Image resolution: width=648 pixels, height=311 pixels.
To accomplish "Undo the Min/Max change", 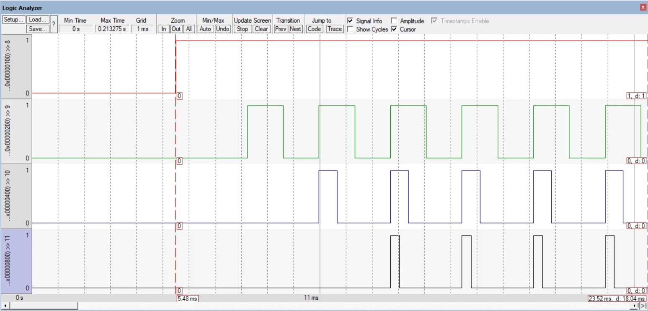I will [x=223, y=29].
